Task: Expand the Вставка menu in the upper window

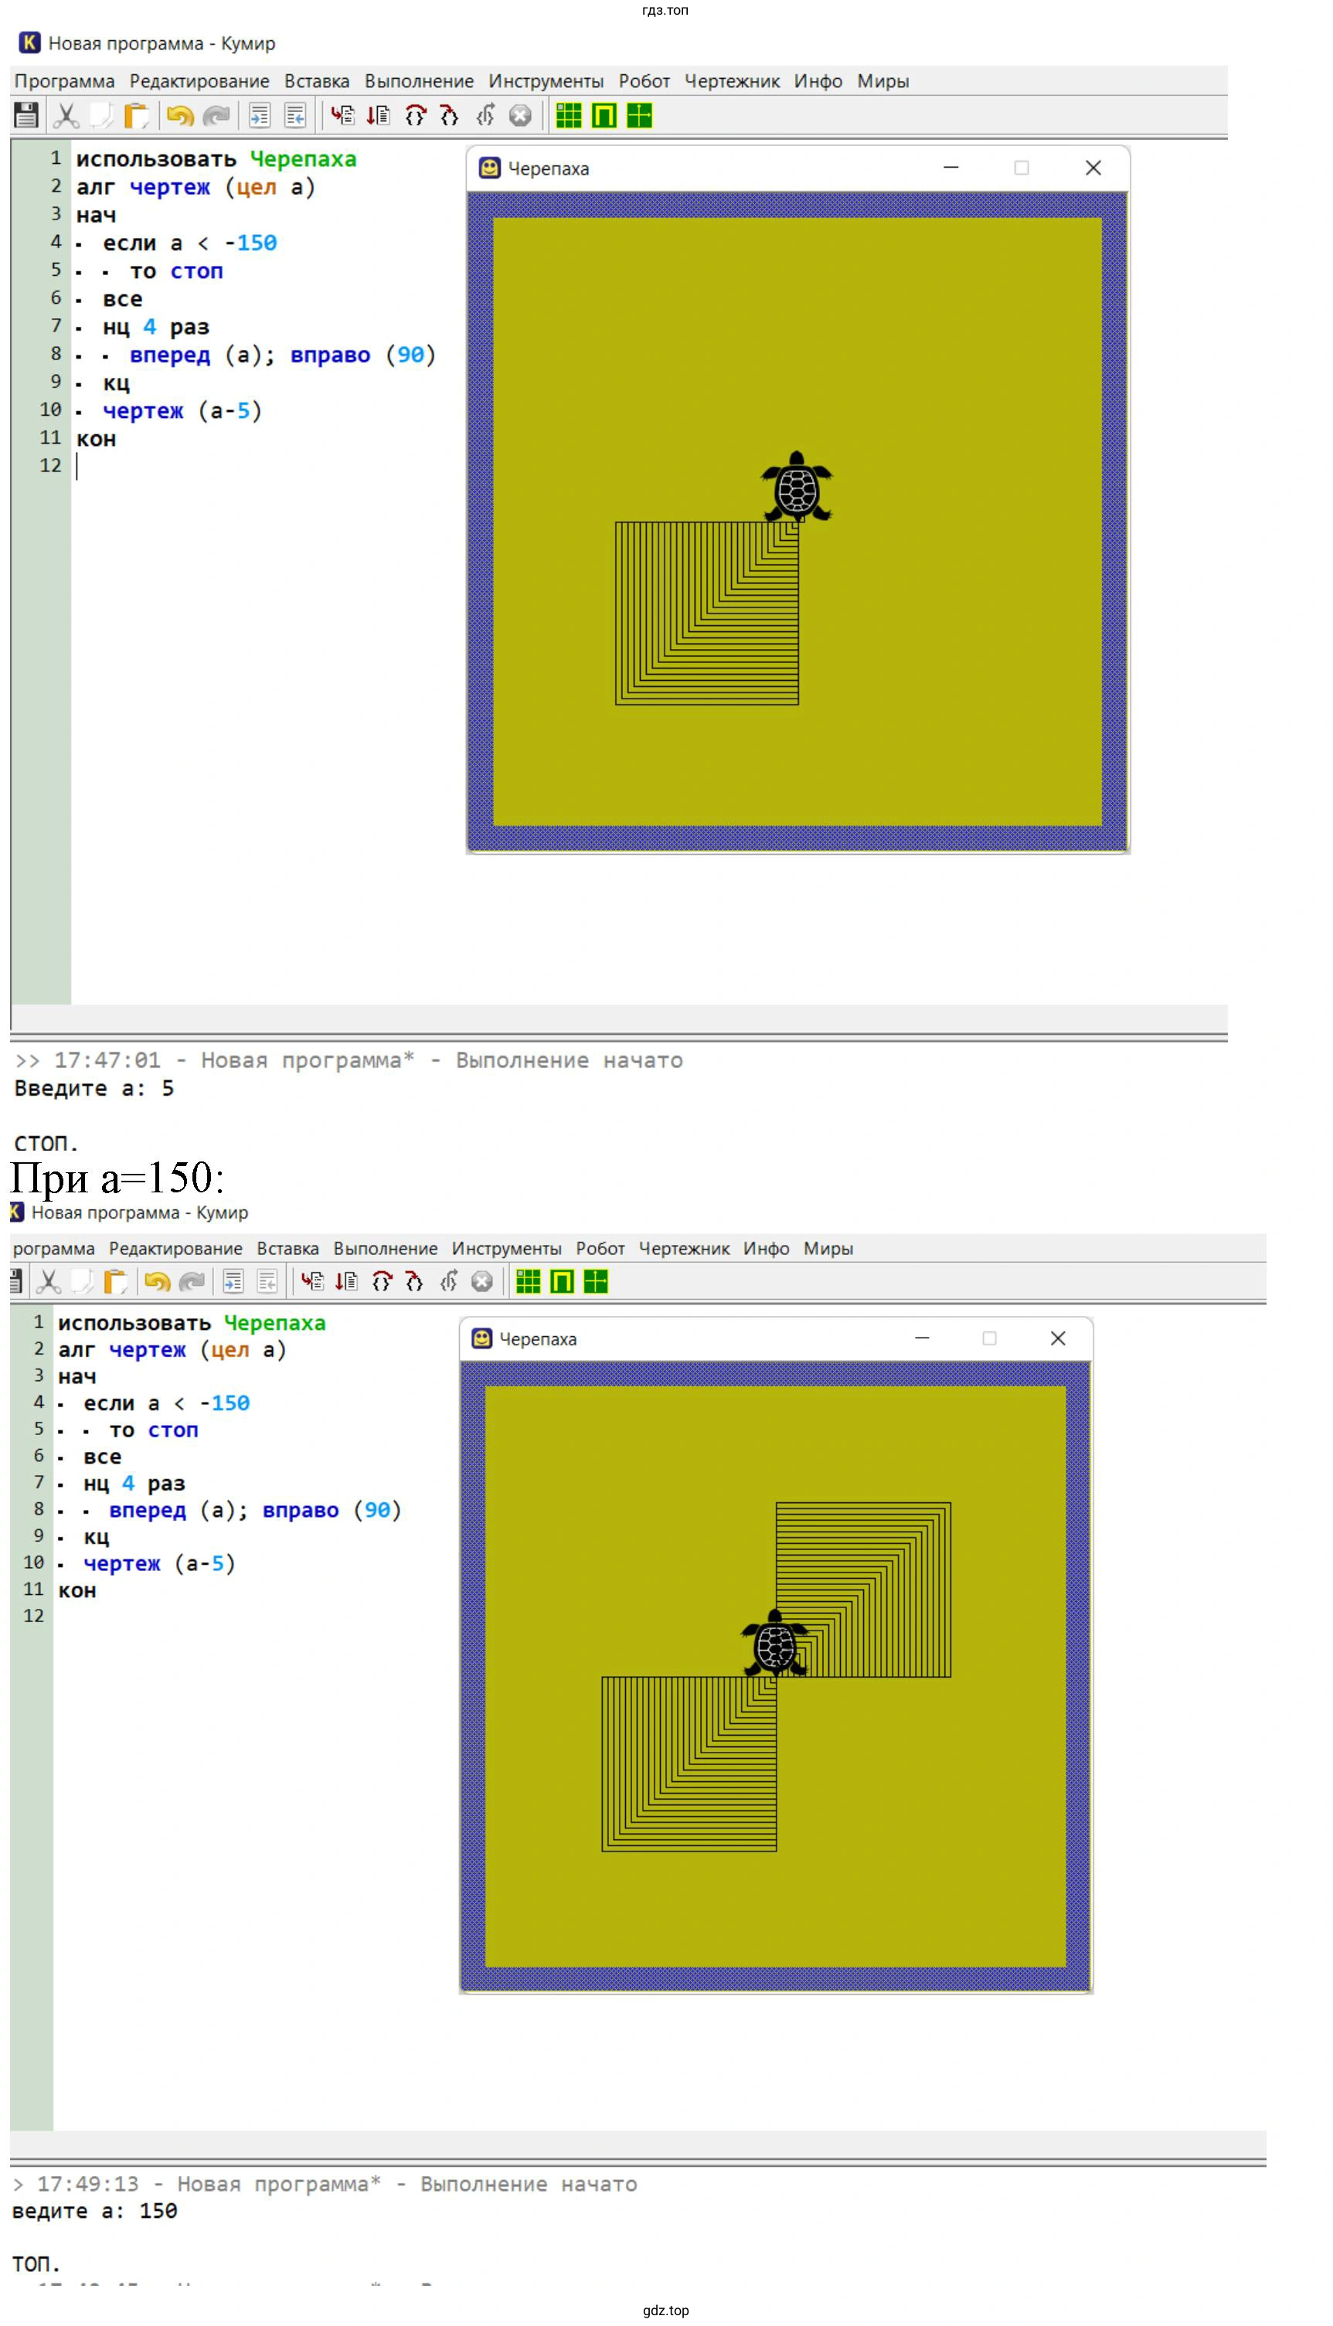Action: point(317,80)
